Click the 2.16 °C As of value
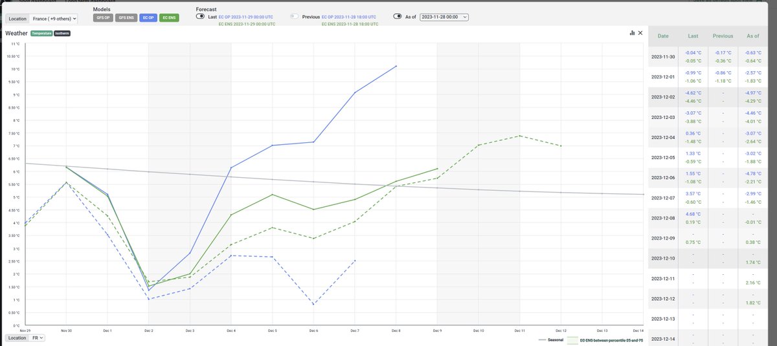Screen dimensions: 777x346 point(752,283)
